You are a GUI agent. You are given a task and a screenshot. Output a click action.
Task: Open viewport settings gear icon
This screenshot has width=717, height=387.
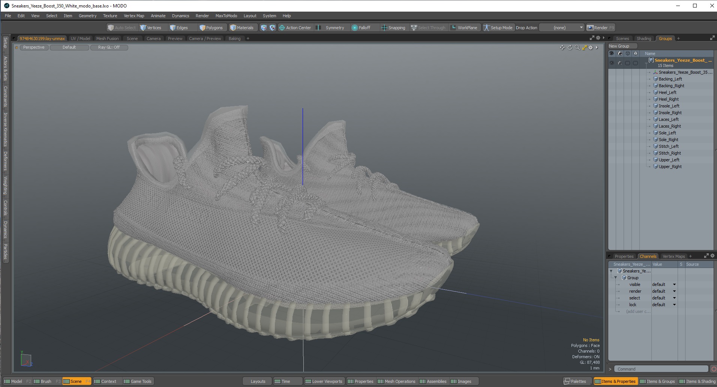pos(591,48)
